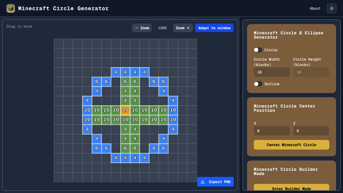The width and height of the screenshot is (343, 193).
Task: Click the Zoom plus button
Action: pyautogui.click(x=183, y=28)
